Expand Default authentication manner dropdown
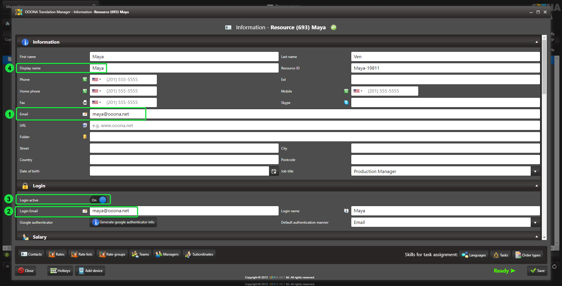Image resolution: width=562 pixels, height=286 pixels. [535, 222]
